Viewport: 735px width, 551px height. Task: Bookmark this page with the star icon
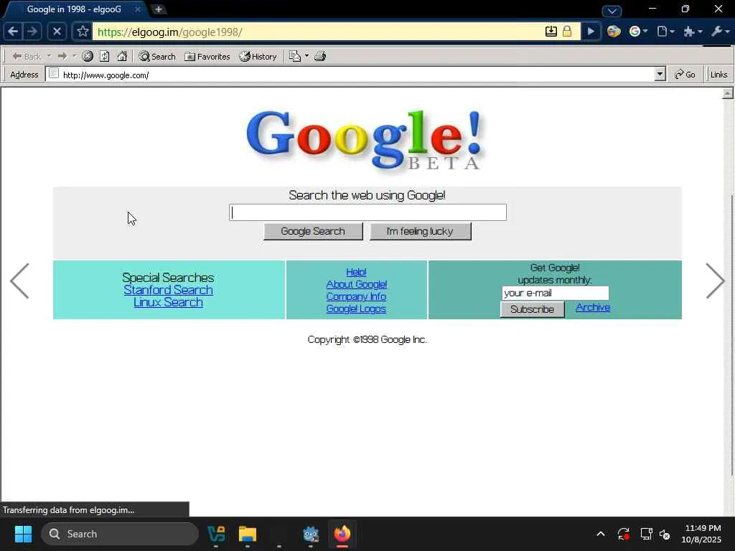(x=83, y=32)
